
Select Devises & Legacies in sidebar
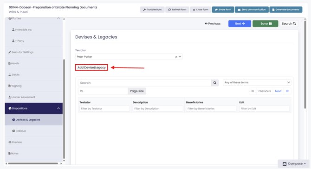pos(34,120)
